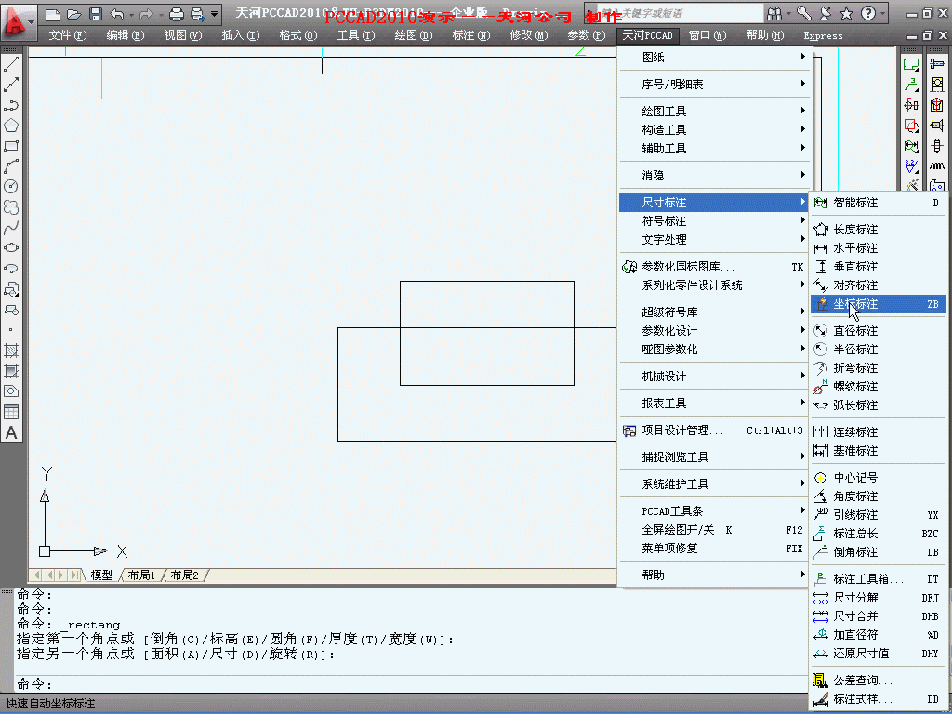Click the New file icon

[53, 13]
